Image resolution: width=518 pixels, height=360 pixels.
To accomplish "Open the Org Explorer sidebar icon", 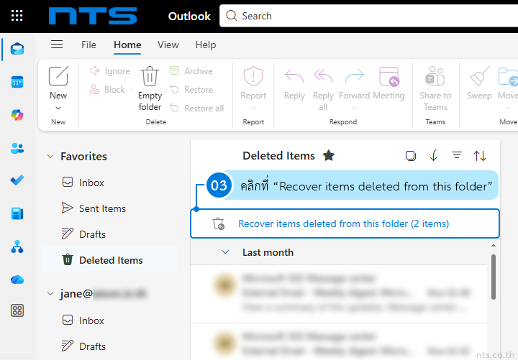I will (17, 246).
